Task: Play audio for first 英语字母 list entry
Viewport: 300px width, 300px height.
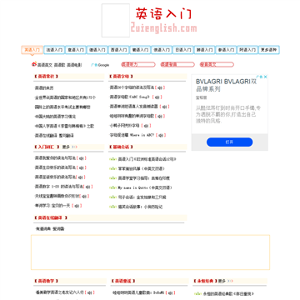Action: pyautogui.click(x=160, y=87)
